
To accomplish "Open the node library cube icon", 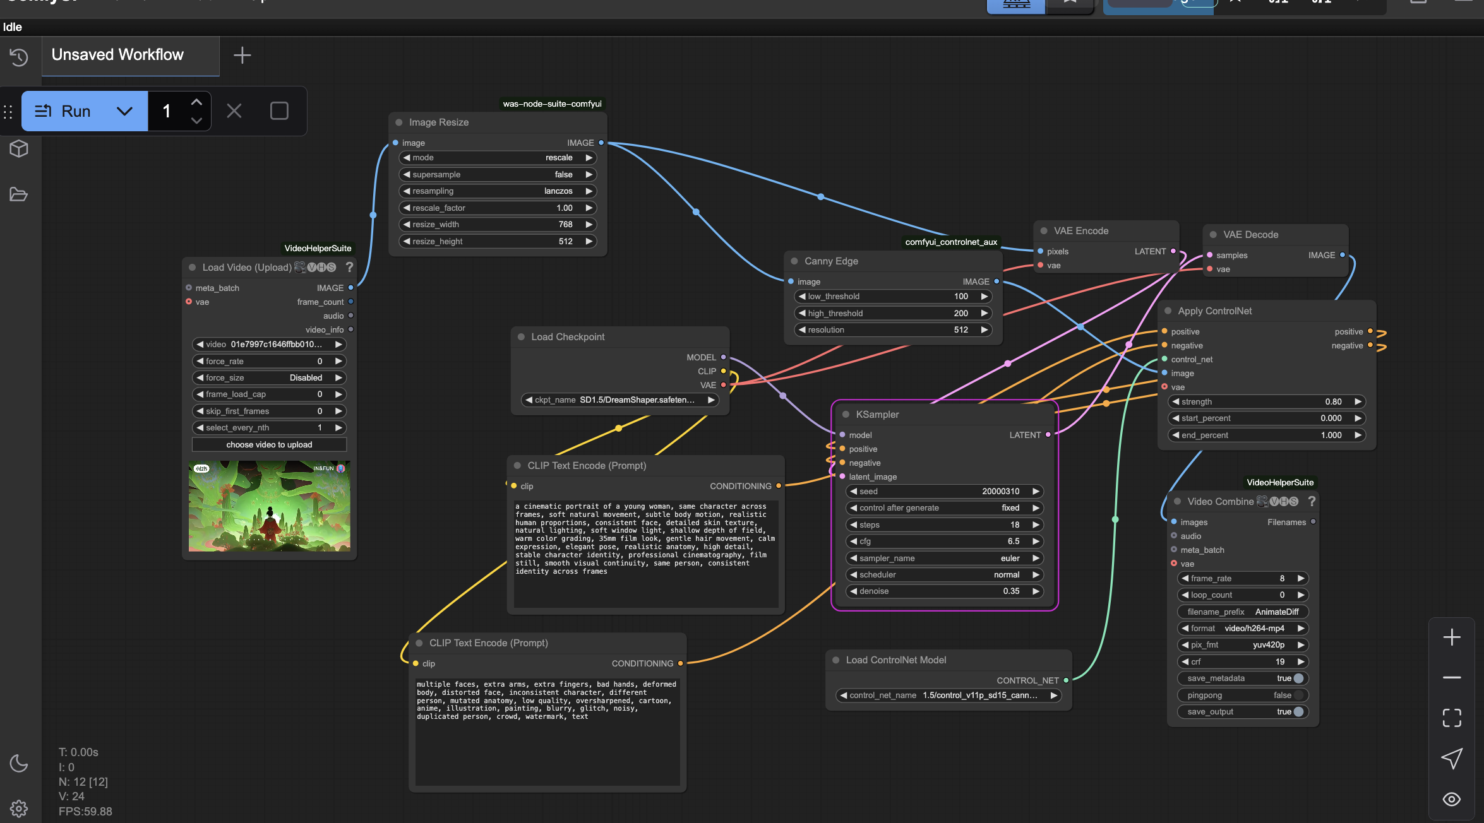I will pos(19,149).
